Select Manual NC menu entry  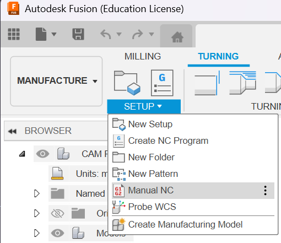tap(193, 191)
